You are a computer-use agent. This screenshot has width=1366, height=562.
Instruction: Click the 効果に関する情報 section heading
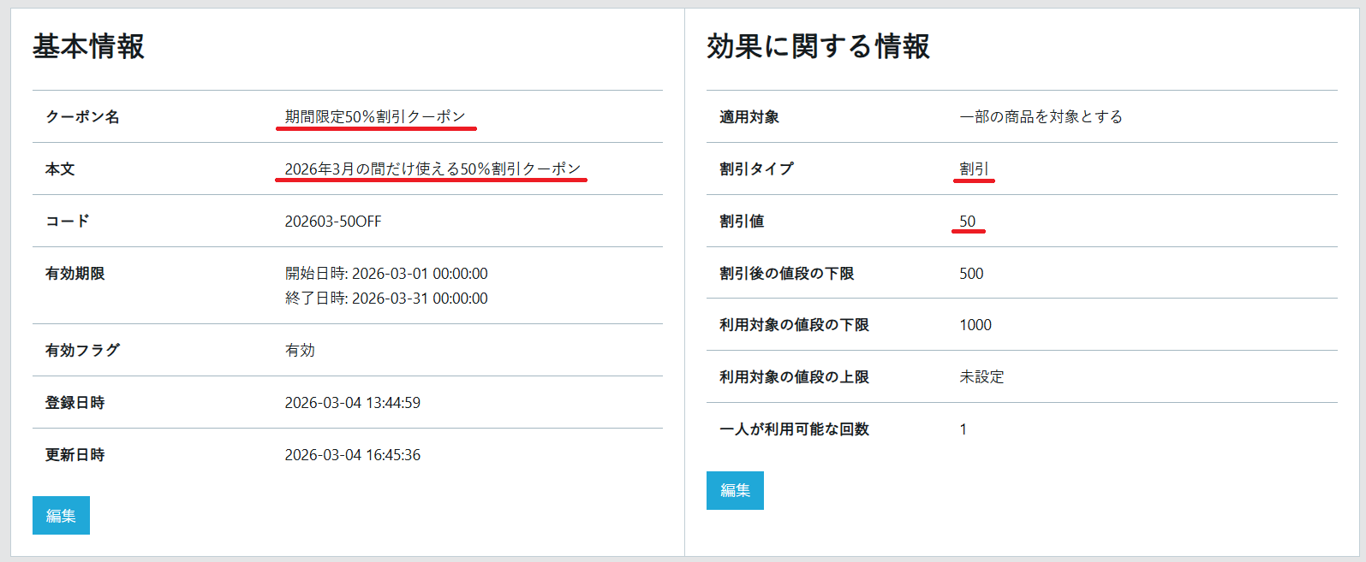tap(818, 46)
